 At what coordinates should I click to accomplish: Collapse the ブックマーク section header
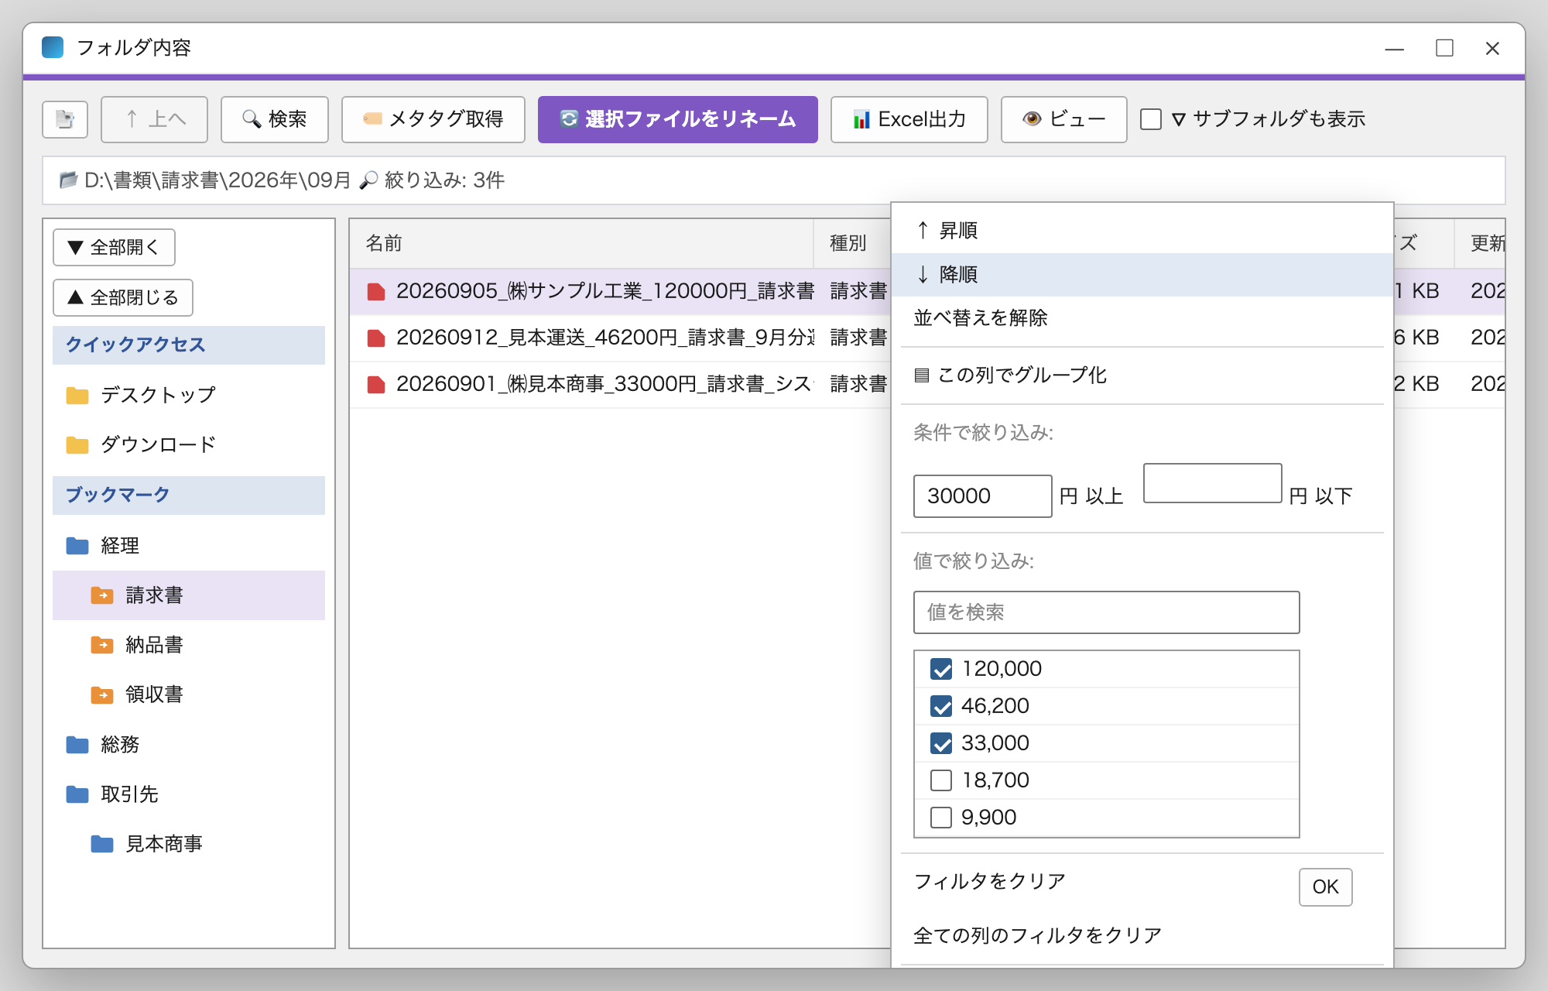pos(189,495)
